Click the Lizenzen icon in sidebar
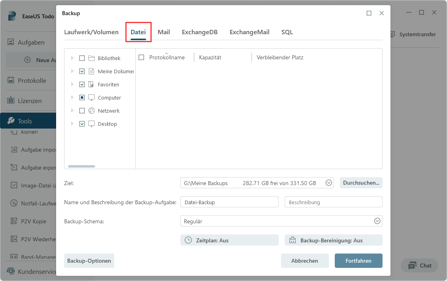447x281 pixels. pyautogui.click(x=12, y=101)
